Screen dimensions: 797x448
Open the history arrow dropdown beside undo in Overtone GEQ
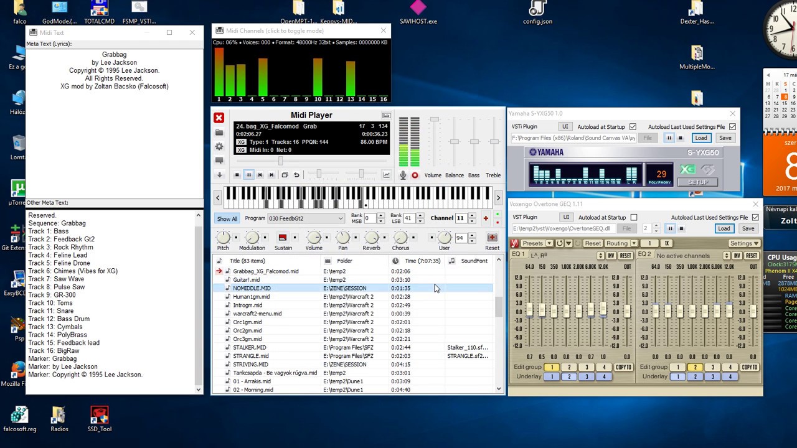tap(568, 243)
